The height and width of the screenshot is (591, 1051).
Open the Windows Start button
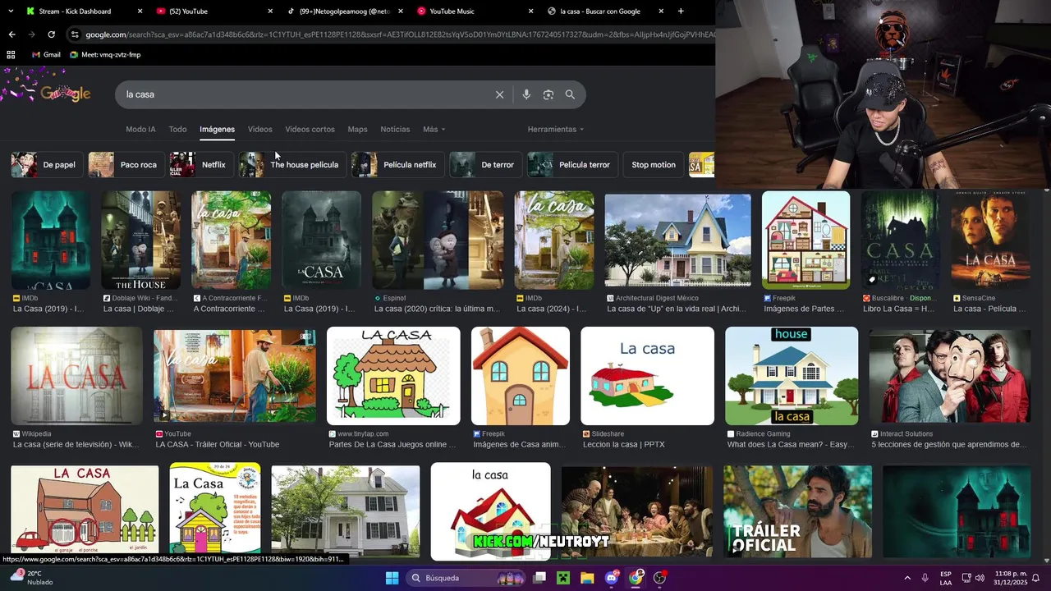tap(392, 578)
